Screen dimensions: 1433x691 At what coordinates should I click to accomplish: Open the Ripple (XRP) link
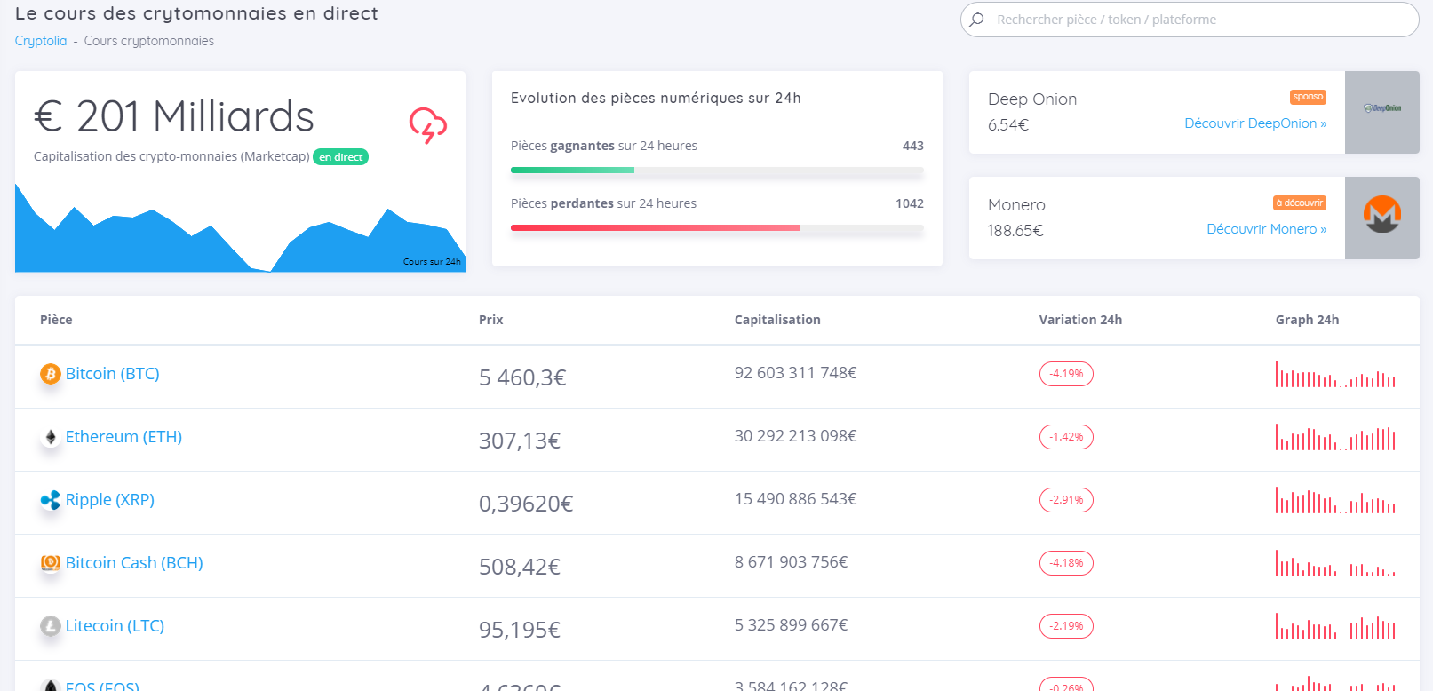pyautogui.click(x=110, y=500)
